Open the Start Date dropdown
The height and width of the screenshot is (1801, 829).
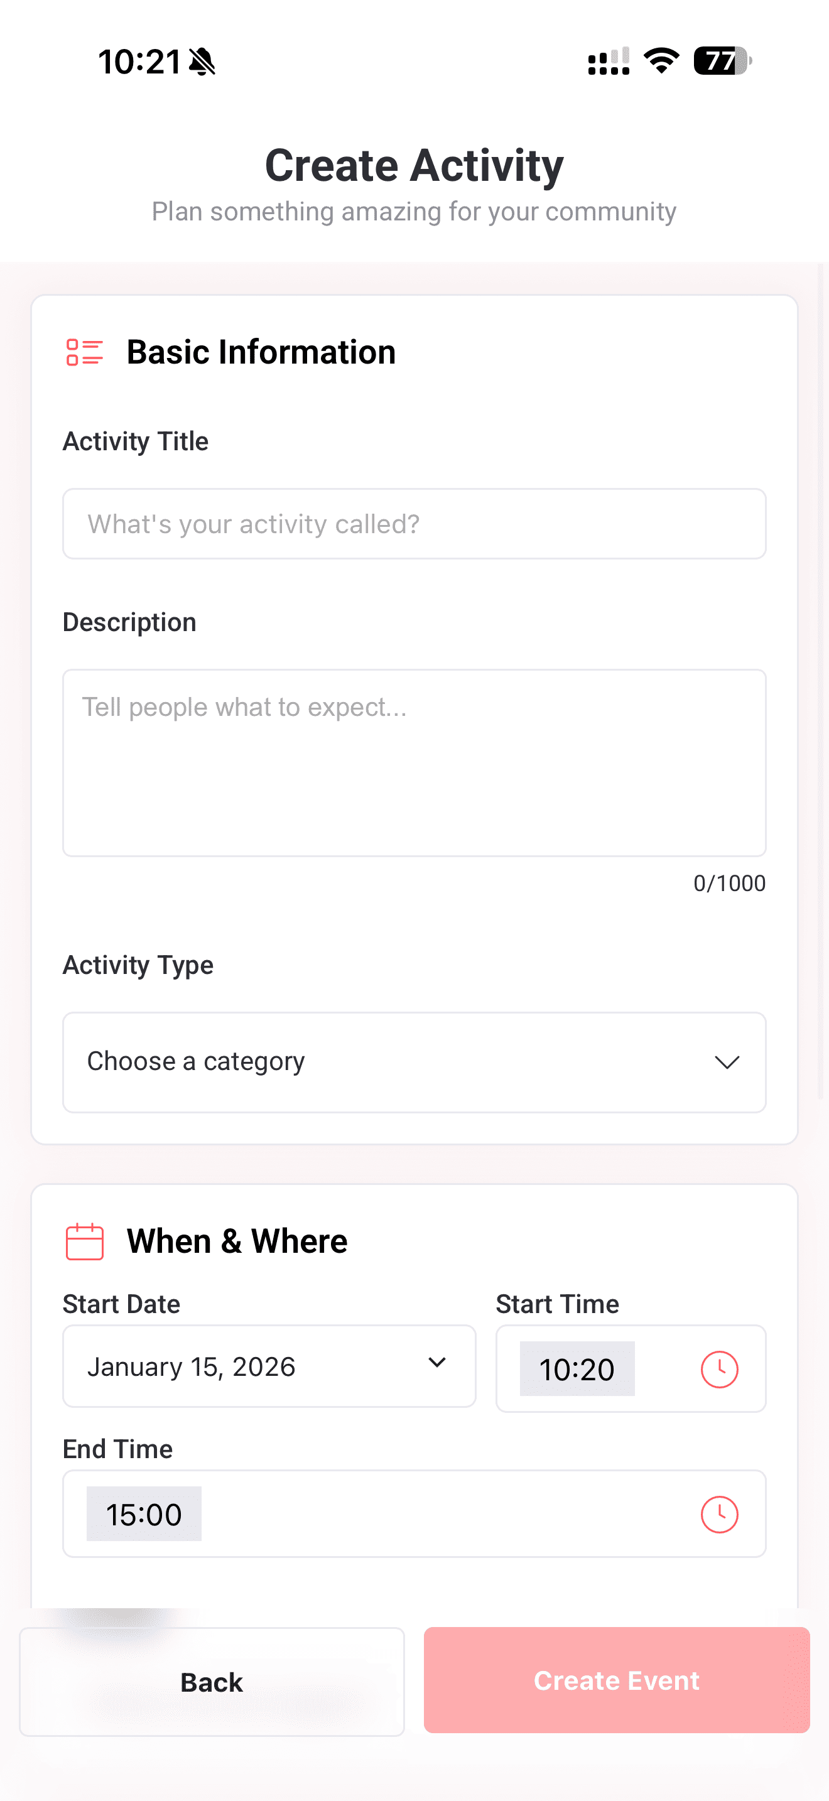269,1366
